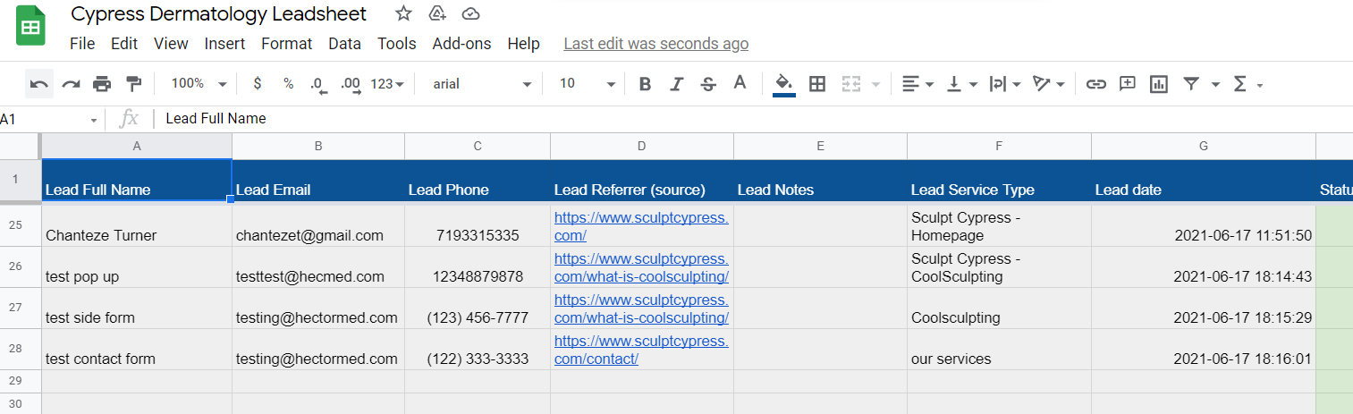Screen dimensions: 1353x414
Task: Click the undo arrow icon
Action: coord(39,84)
